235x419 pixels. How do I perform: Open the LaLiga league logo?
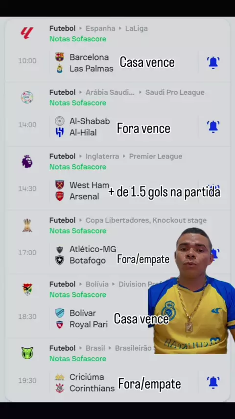(27, 33)
